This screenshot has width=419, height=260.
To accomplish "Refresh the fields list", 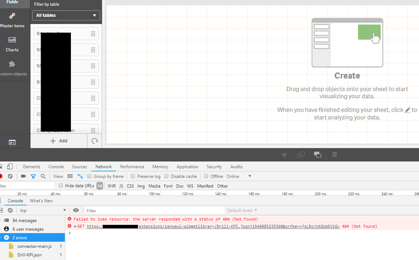I will pos(95,141).
